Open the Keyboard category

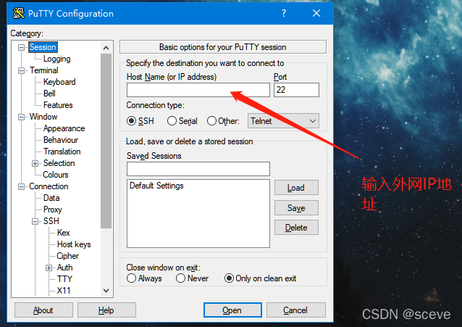pyautogui.click(x=59, y=82)
